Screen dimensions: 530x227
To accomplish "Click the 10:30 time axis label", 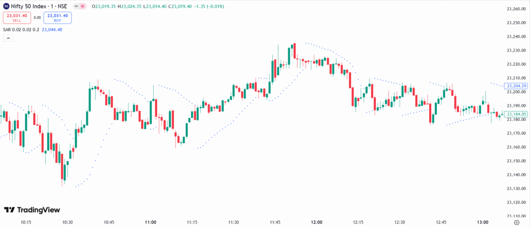I will pyautogui.click(x=67, y=222).
